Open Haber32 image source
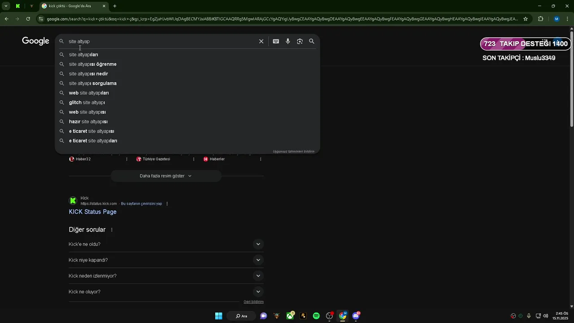This screenshot has height=323, width=574. tap(80, 159)
